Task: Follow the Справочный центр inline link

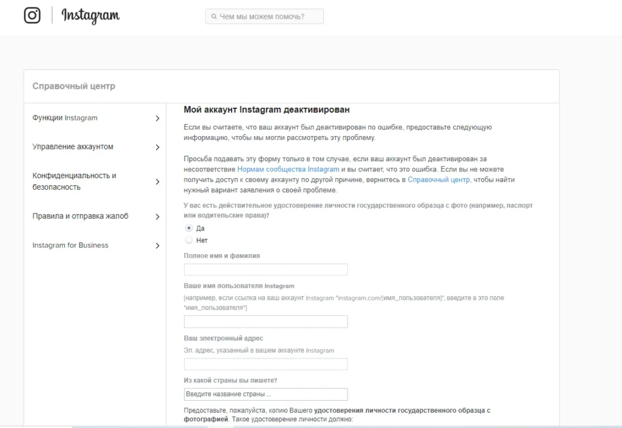Action: [439, 179]
